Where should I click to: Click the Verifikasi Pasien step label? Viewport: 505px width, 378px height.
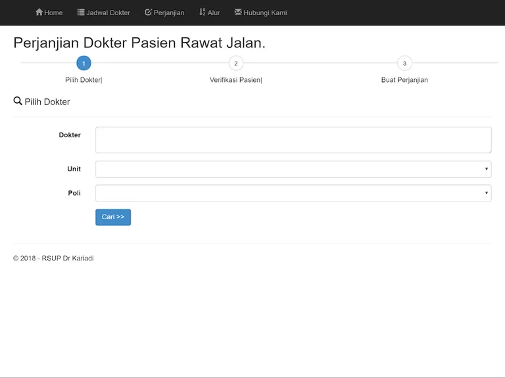pos(236,79)
